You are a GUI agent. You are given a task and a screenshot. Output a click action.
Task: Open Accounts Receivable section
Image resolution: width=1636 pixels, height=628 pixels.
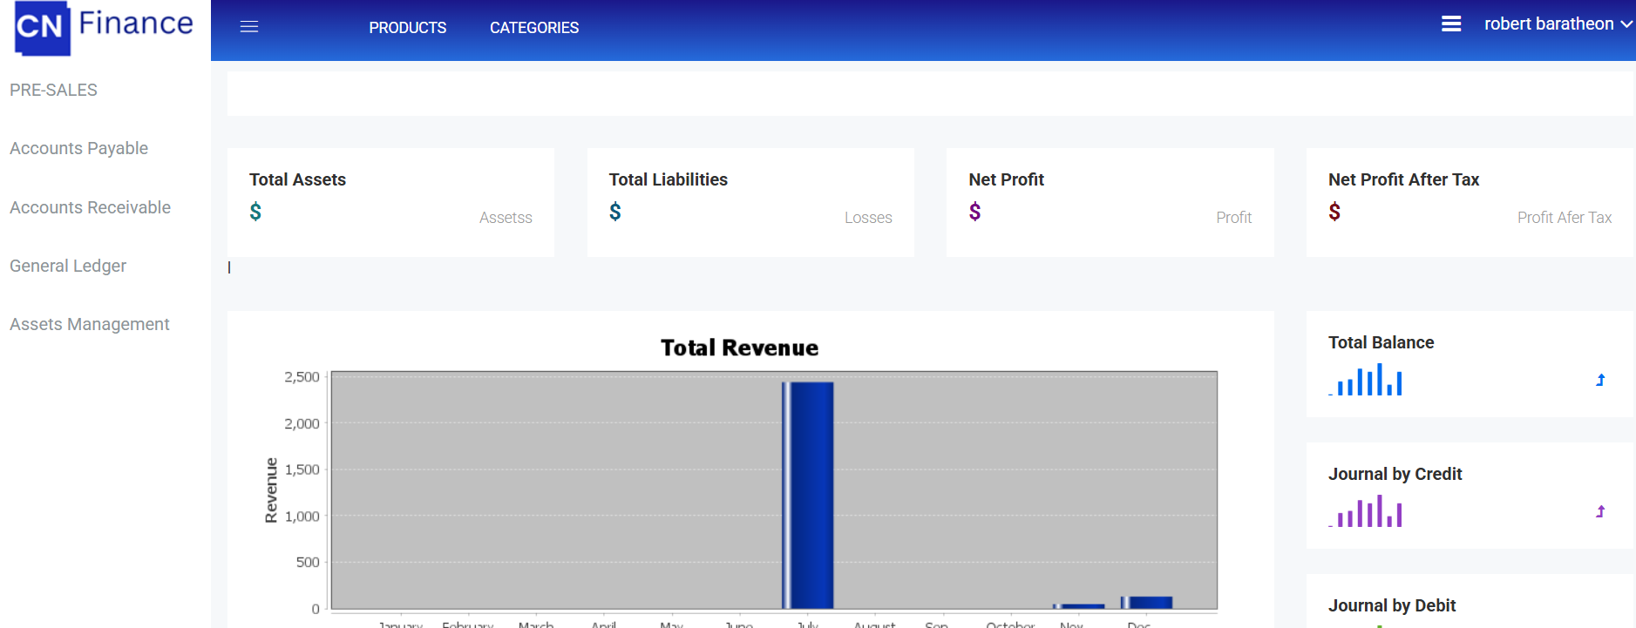coord(90,208)
